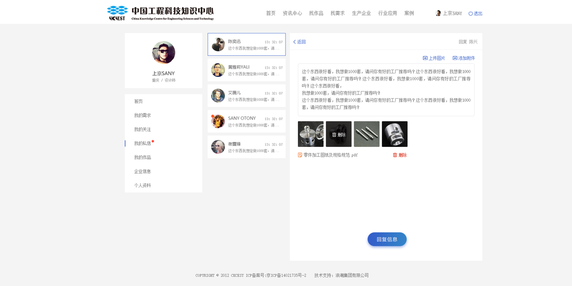Click 艾薇儿's avatar in message list
This screenshot has height=286, width=572.
pos(218,95)
